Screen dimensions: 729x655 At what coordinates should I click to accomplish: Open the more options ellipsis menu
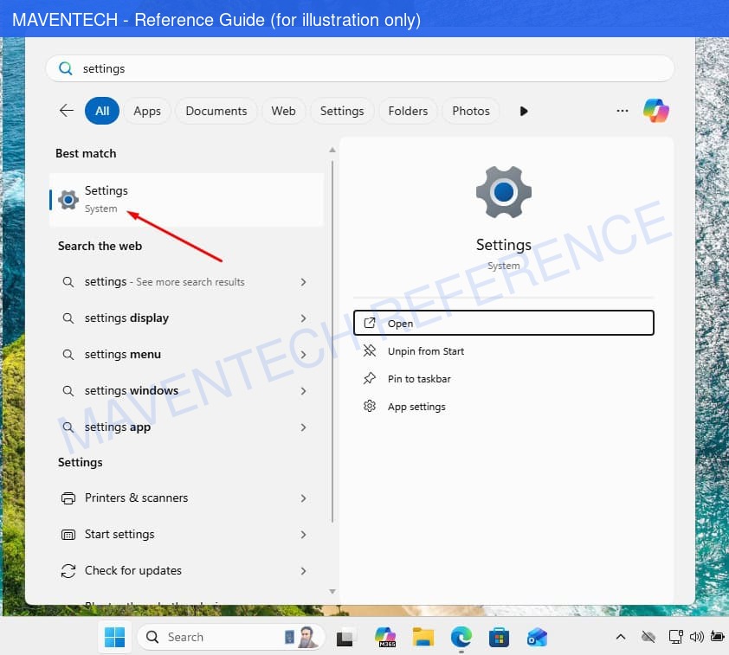[622, 111]
